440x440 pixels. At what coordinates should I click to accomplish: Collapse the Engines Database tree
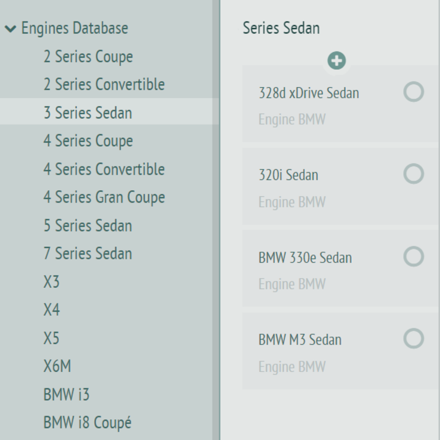11,28
